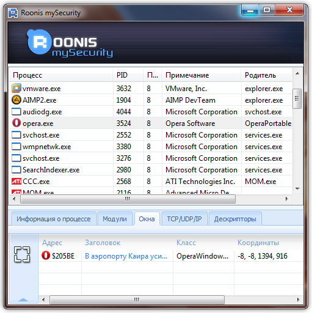Viewport: 312px width, 313px height.
Task: Click PID value 4044
Action: click(124, 112)
